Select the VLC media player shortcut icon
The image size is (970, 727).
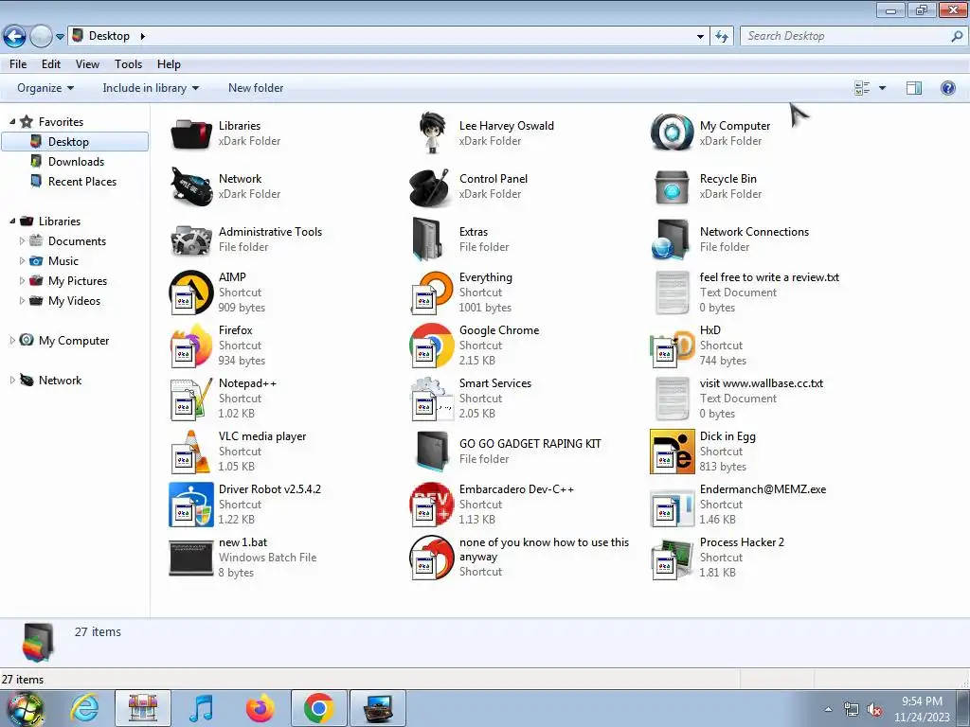191,452
